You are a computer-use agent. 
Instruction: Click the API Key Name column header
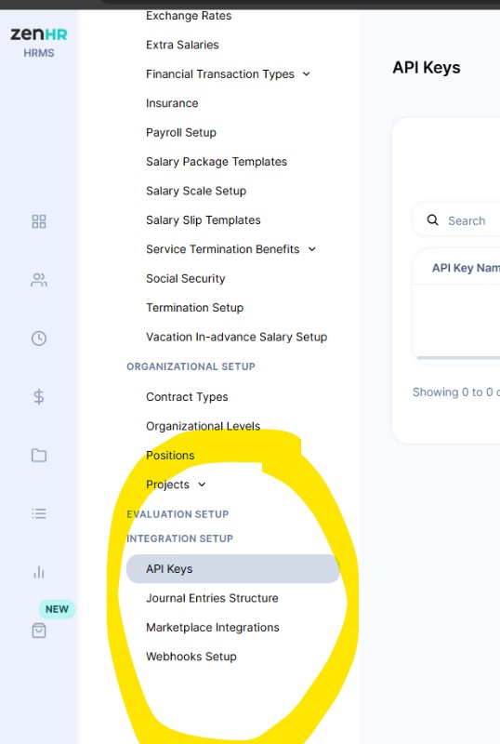[466, 268]
